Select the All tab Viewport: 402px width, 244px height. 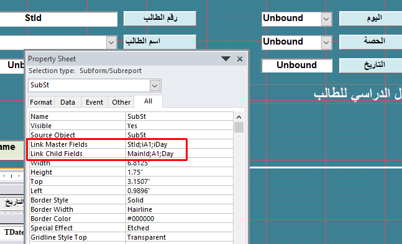(x=148, y=102)
